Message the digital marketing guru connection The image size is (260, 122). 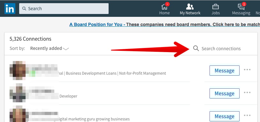point(224,116)
